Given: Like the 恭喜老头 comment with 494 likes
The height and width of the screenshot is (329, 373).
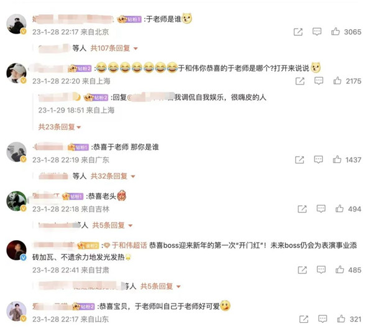Looking at the screenshot, I should tap(339, 208).
